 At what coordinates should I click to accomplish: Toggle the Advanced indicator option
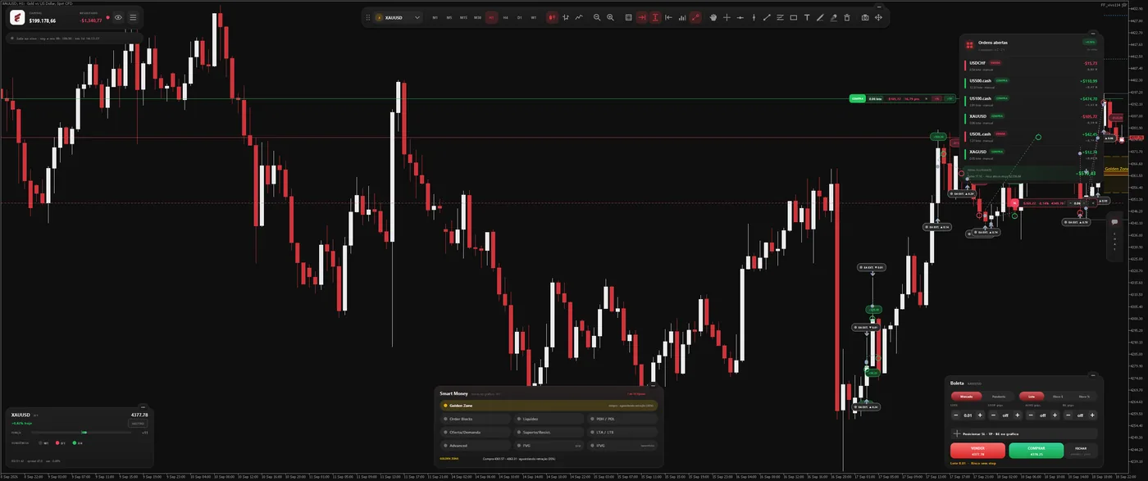point(476,445)
